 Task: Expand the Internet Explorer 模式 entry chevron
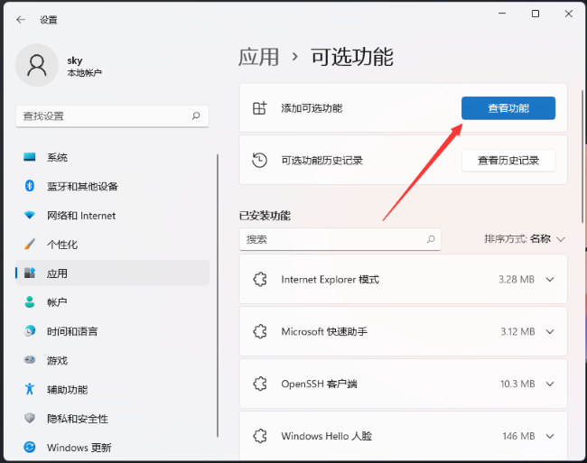click(550, 280)
